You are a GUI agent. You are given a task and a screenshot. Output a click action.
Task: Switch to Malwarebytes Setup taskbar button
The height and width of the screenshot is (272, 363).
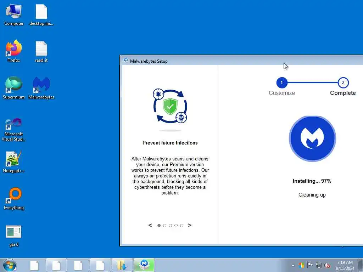(144, 265)
